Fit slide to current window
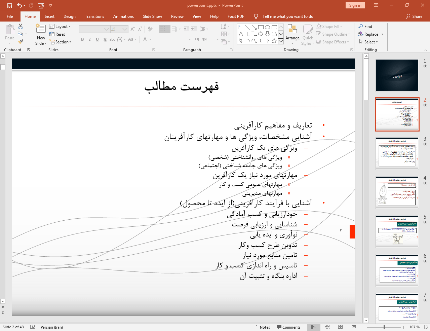The height and width of the screenshot is (331, 430). (426, 327)
